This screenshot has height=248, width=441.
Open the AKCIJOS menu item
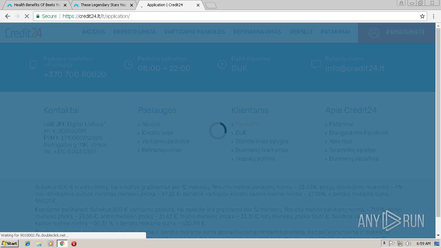93,32
